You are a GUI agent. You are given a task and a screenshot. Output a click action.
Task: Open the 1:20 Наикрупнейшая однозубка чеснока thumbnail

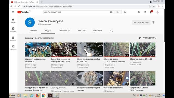click(x=90, y=78)
